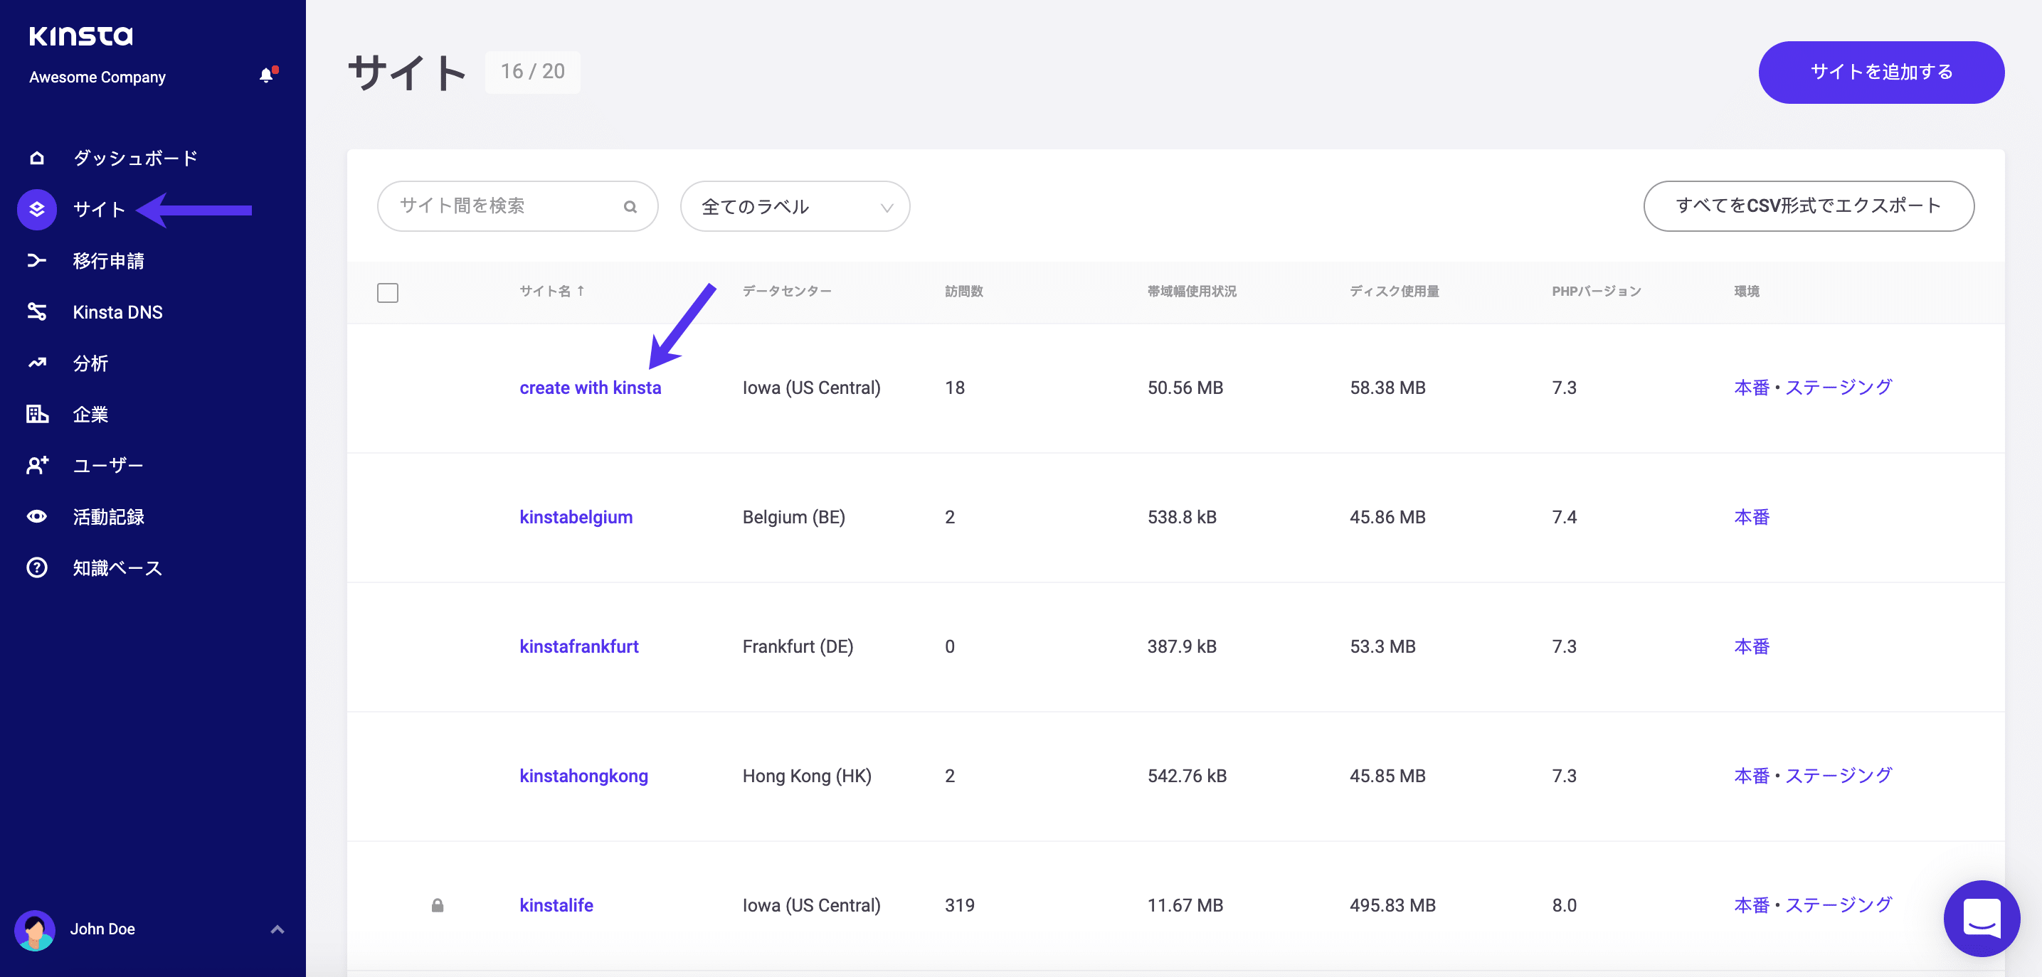
Task: Select the ユーザー sidebar icon
Action: pyautogui.click(x=36, y=466)
